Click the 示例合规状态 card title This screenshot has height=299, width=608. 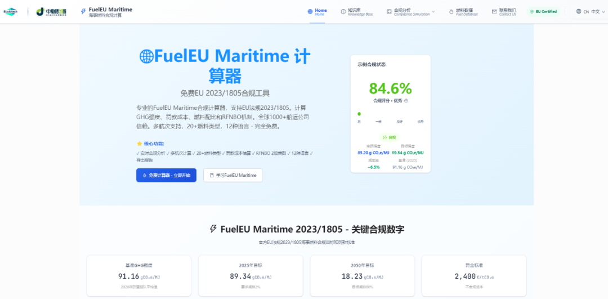372,64
